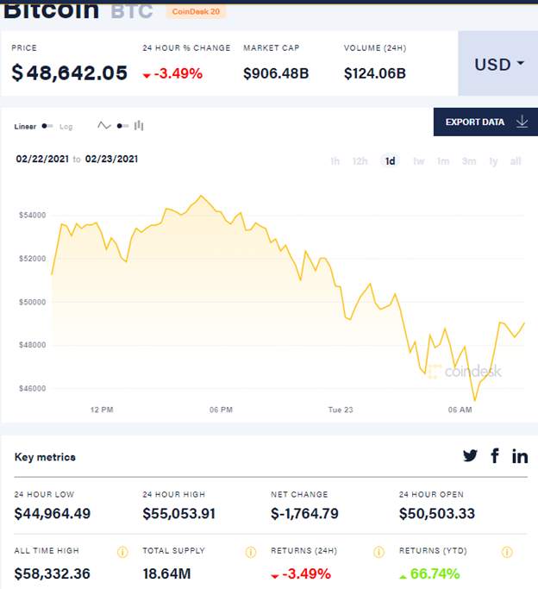Share on Twitter via bird icon
Screen dimensions: 538x589
(x=470, y=455)
